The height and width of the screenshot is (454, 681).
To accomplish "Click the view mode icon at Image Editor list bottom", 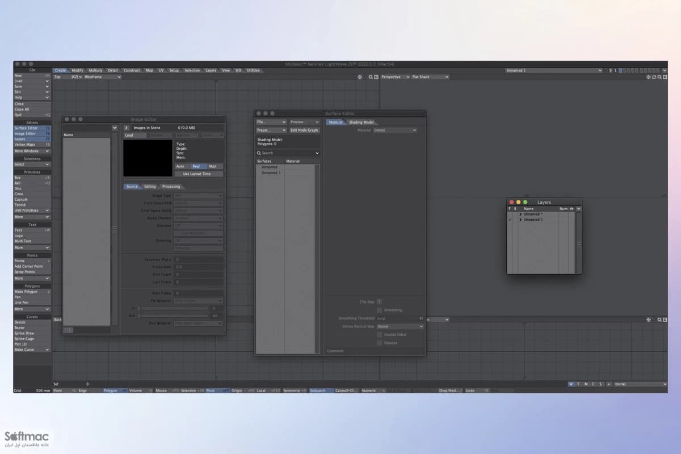I will (68, 330).
